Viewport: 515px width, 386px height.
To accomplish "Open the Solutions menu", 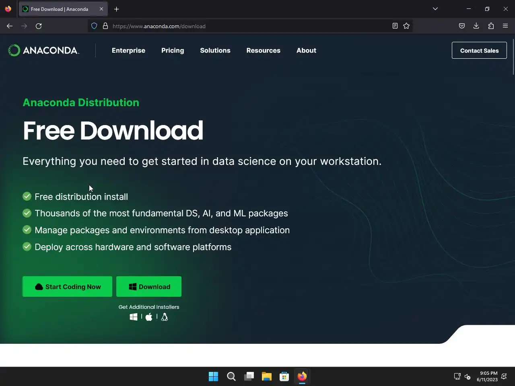I will click(x=215, y=50).
